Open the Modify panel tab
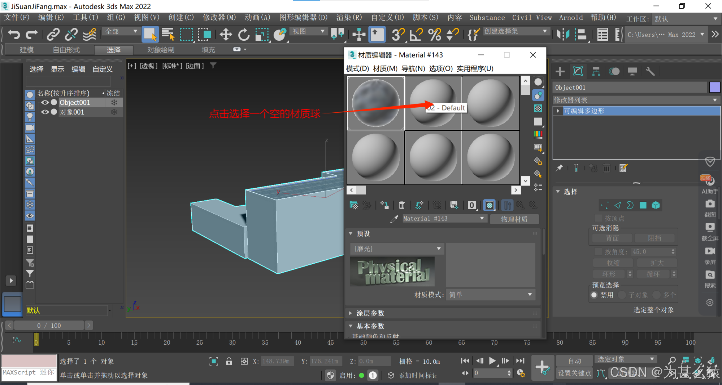This screenshot has width=722, height=385. pos(578,72)
